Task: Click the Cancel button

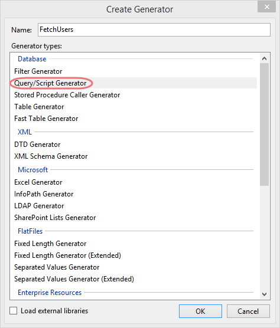Action: [248, 311]
